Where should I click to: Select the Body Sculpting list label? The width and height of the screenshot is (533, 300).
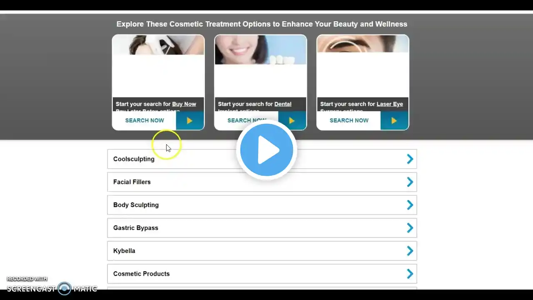[136, 205]
